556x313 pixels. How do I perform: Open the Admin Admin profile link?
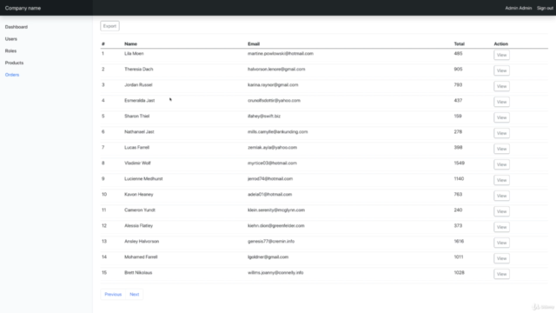tap(519, 8)
